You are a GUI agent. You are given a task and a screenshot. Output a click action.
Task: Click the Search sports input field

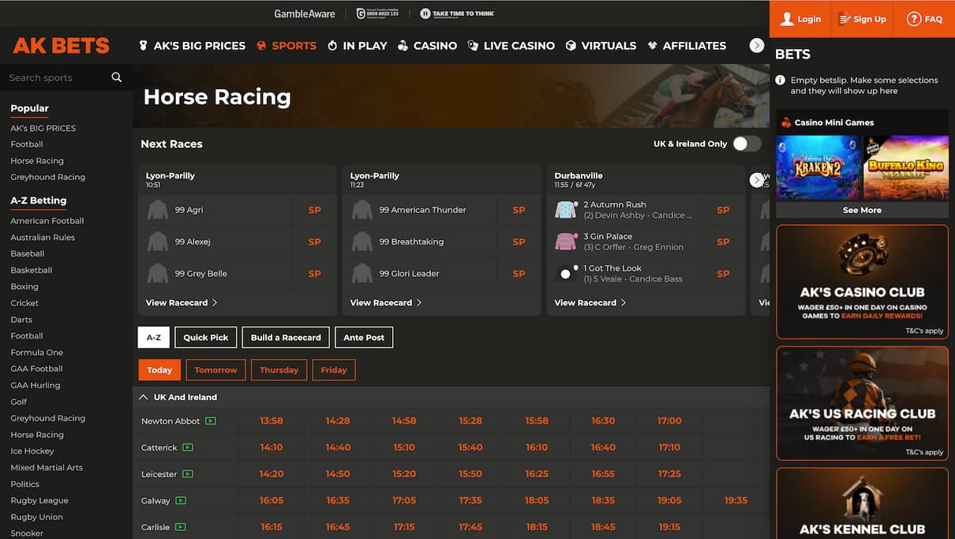[57, 77]
